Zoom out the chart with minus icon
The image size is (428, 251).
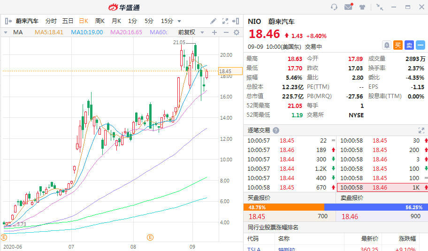tap(226, 32)
